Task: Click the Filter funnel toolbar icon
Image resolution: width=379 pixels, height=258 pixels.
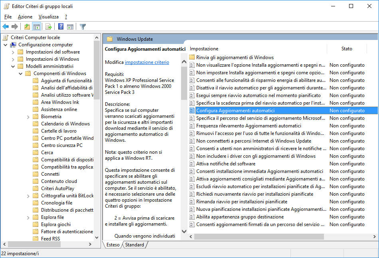Action: coord(83,27)
